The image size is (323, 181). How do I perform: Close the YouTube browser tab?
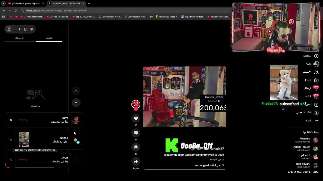click(x=43, y=4)
